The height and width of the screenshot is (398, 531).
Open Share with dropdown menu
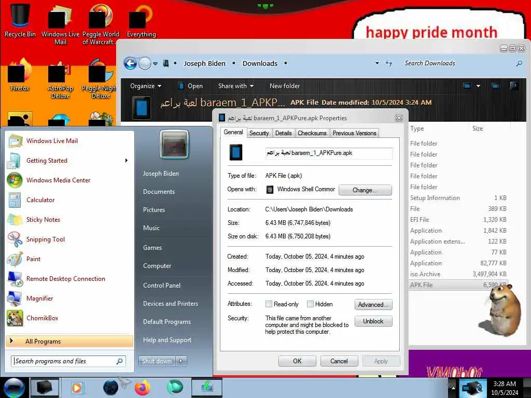point(236,86)
